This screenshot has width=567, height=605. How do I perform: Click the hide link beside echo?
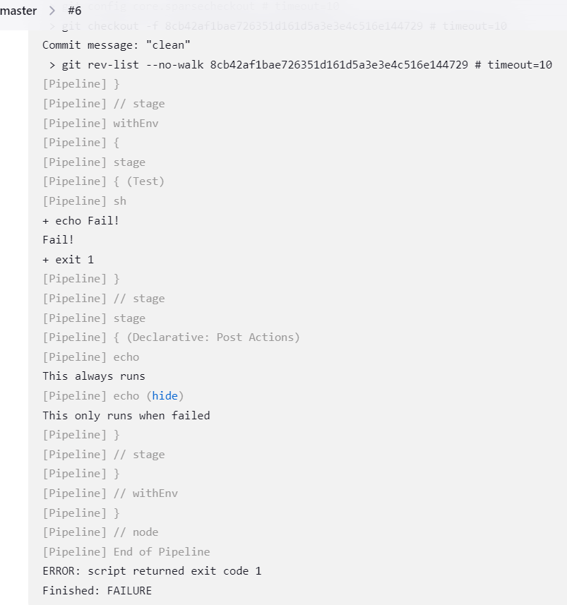tap(165, 396)
